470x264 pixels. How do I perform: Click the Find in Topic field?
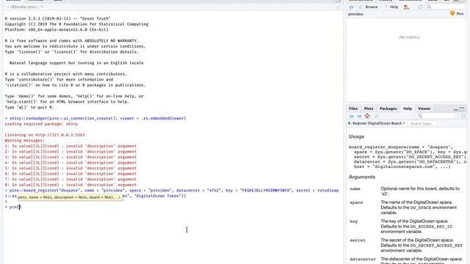pyautogui.click(x=422, y=123)
